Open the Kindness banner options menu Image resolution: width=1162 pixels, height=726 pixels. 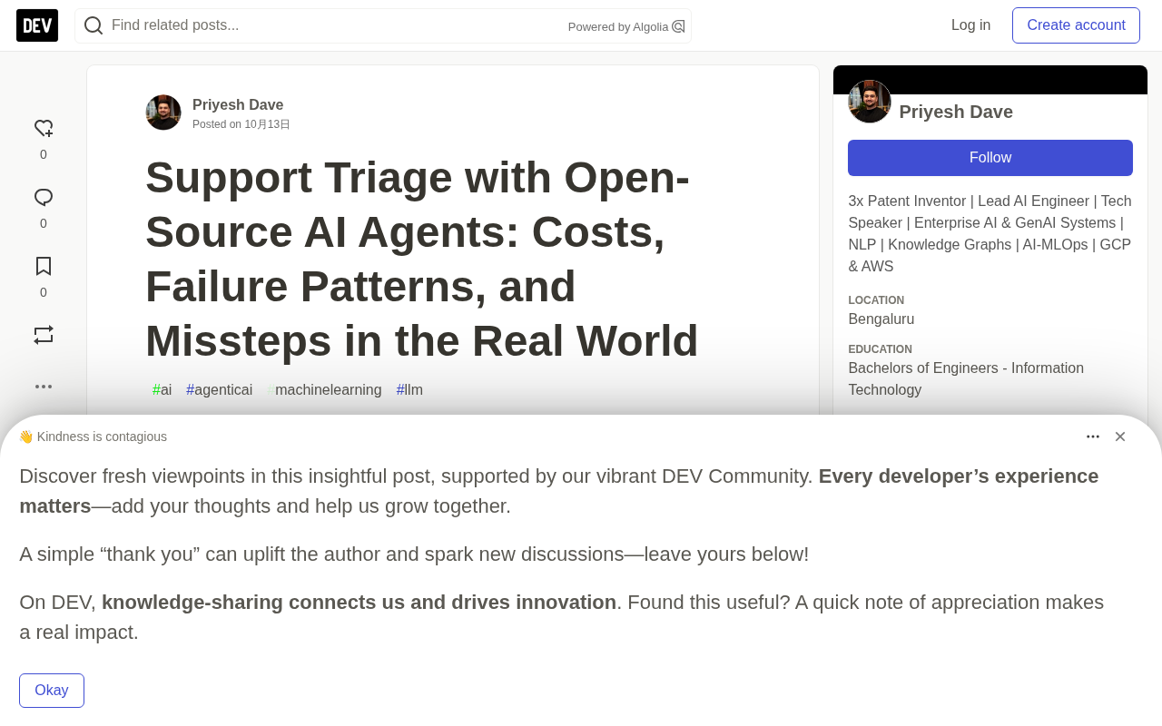1093,437
